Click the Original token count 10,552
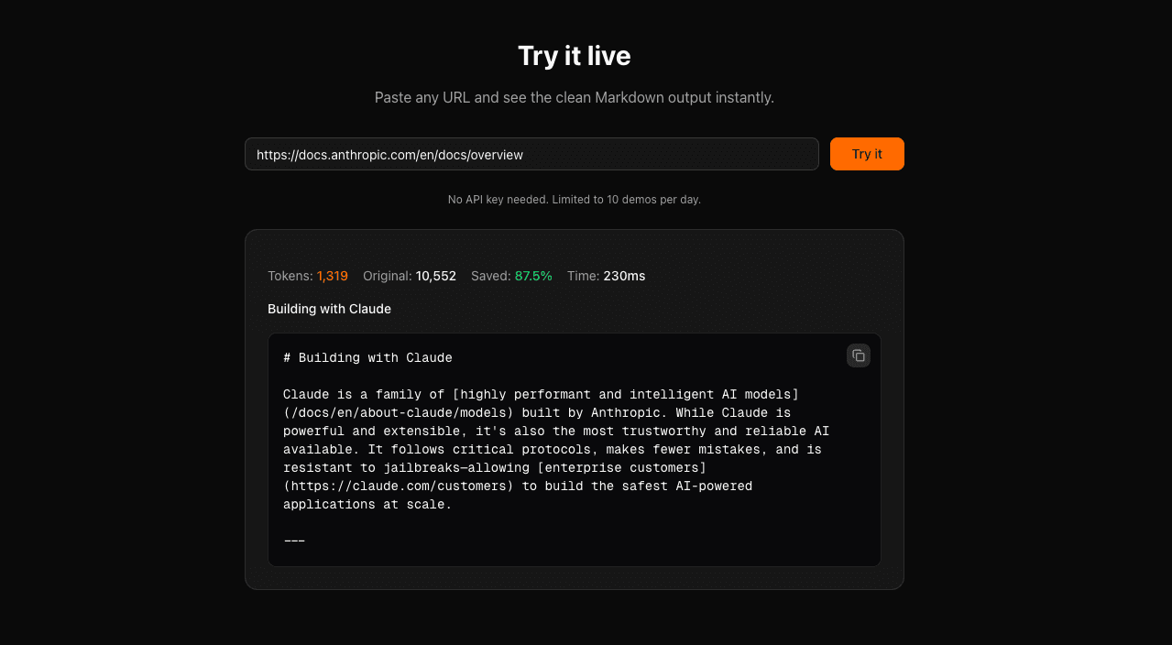1172x645 pixels. coord(436,276)
